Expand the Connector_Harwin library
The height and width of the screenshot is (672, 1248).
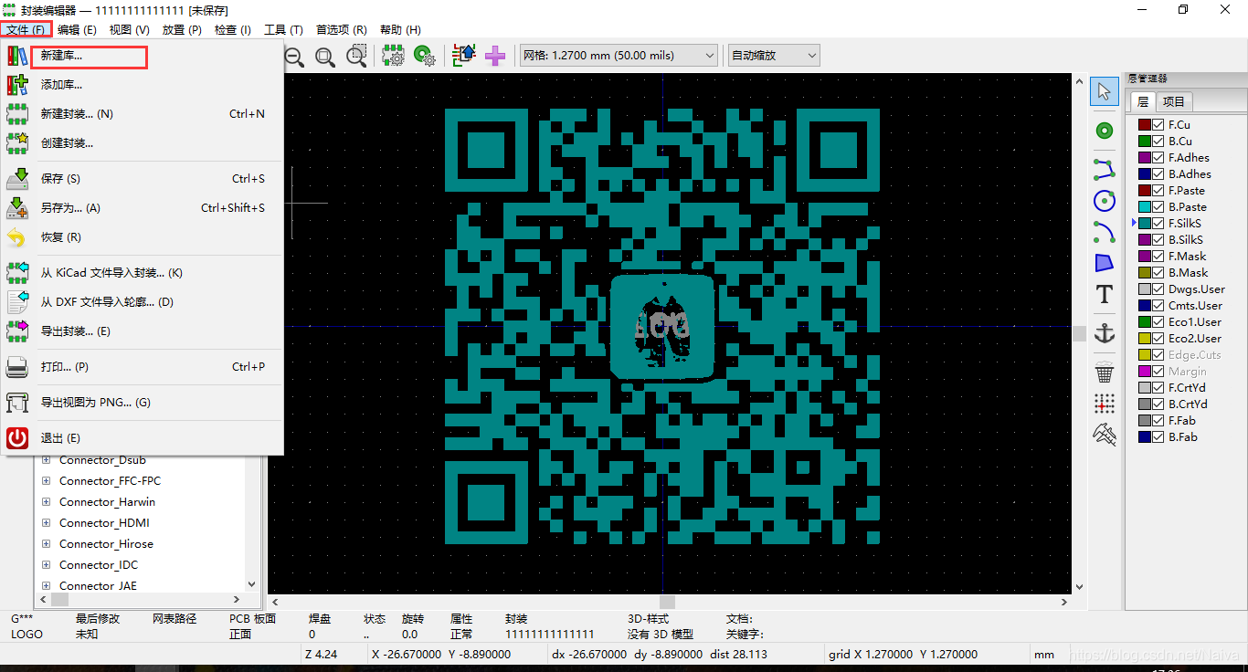point(46,502)
